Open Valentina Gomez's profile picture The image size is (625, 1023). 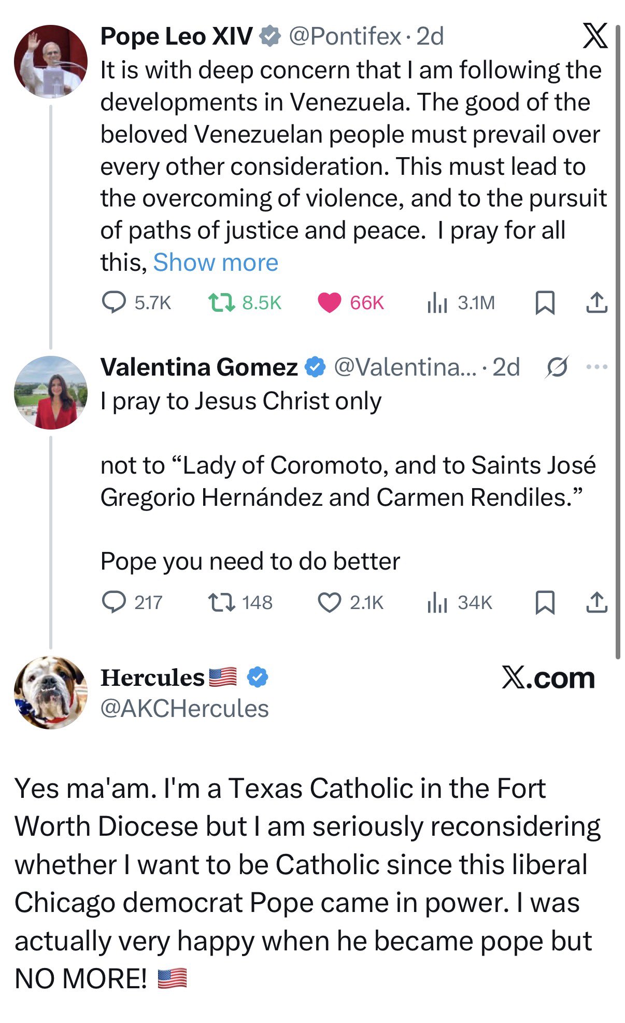(51, 392)
